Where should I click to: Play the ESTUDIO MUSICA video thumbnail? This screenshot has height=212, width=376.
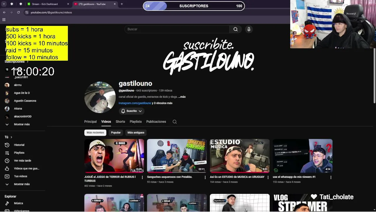click(x=240, y=156)
